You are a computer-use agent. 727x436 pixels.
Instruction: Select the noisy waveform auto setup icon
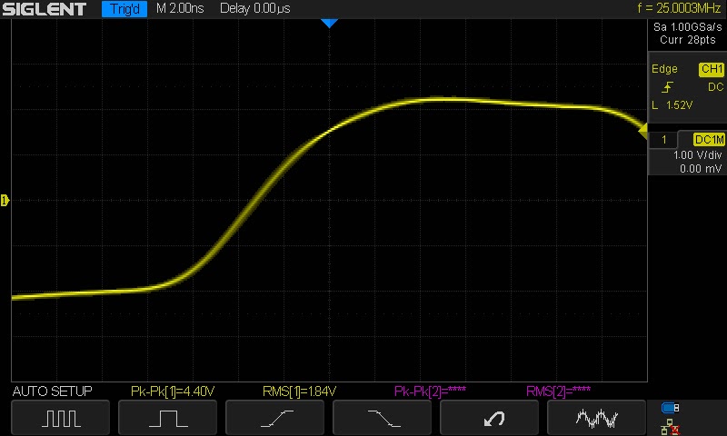[596, 418]
